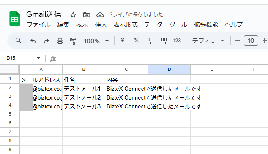Open the ファイル menu

pyautogui.click(x=38, y=24)
